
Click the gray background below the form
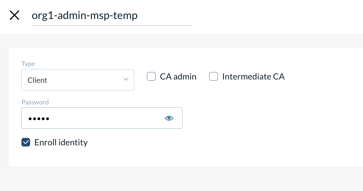click(x=179, y=179)
